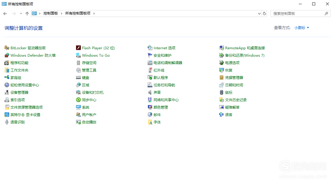This screenshot has width=334, height=187.
Task: Click the 存储空间 icon
Action: coord(78,63)
